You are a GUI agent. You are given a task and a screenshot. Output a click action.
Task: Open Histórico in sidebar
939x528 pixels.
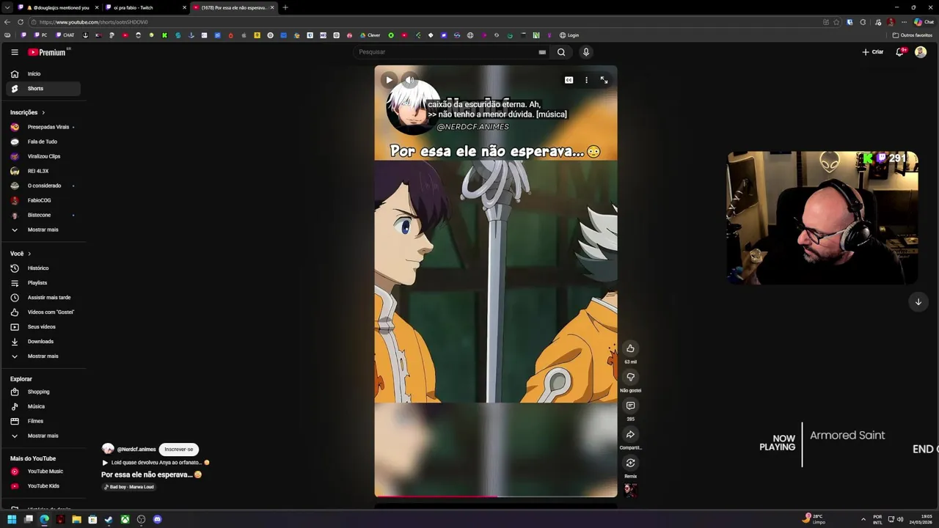[x=43, y=268]
